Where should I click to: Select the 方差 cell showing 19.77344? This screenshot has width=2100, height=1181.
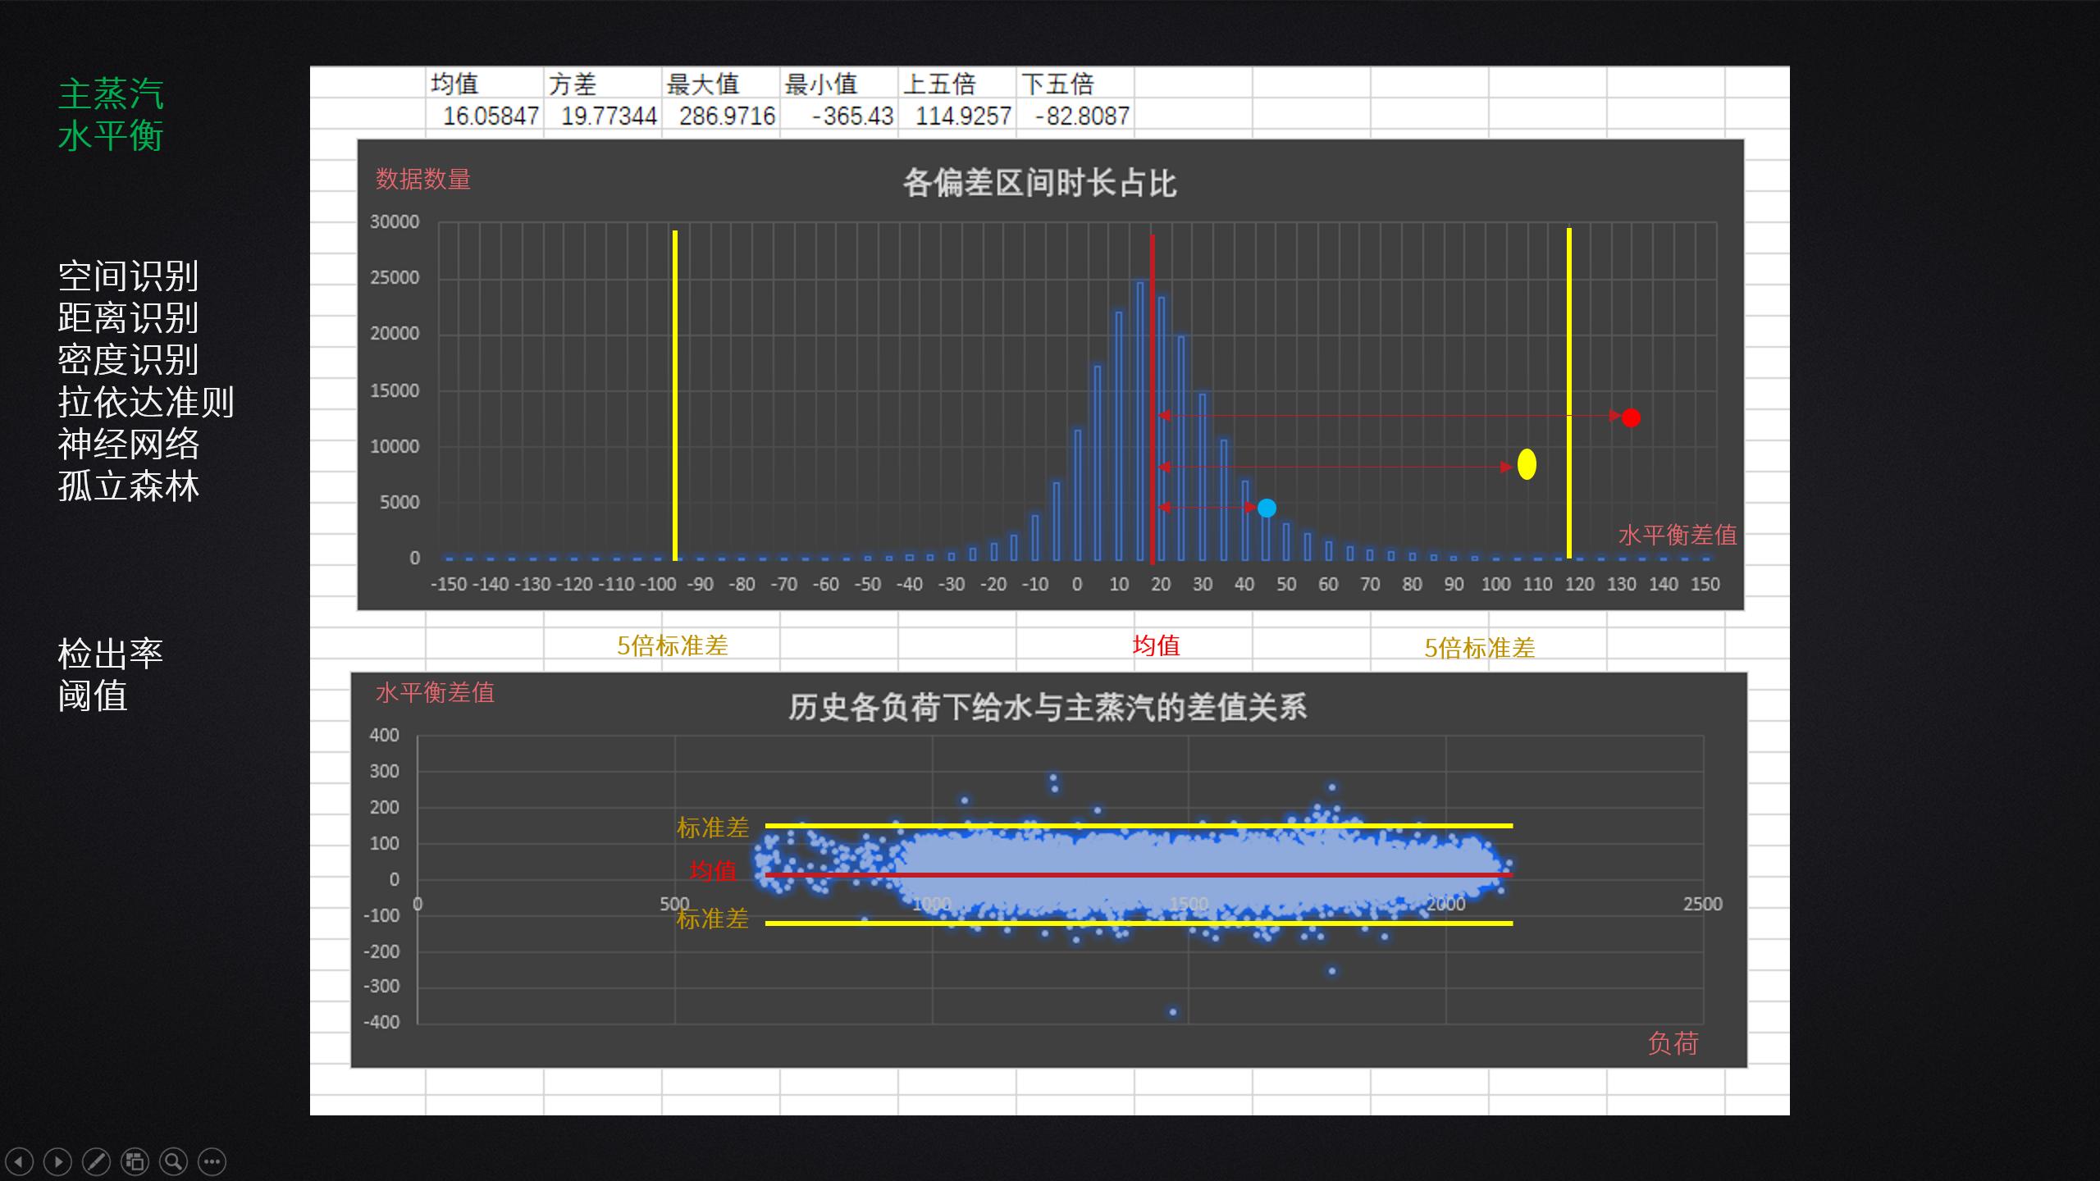point(608,116)
